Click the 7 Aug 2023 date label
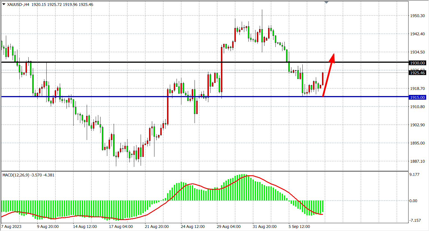 (11, 227)
